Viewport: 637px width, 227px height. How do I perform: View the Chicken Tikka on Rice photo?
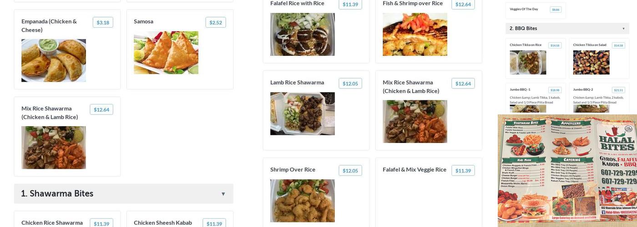528,63
